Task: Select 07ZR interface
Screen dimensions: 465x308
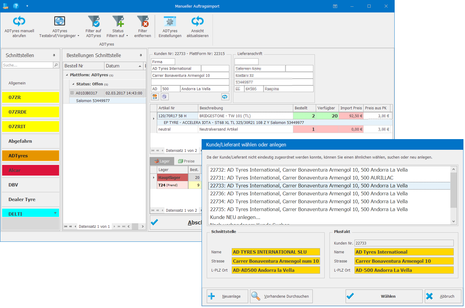Action: [x=30, y=98]
